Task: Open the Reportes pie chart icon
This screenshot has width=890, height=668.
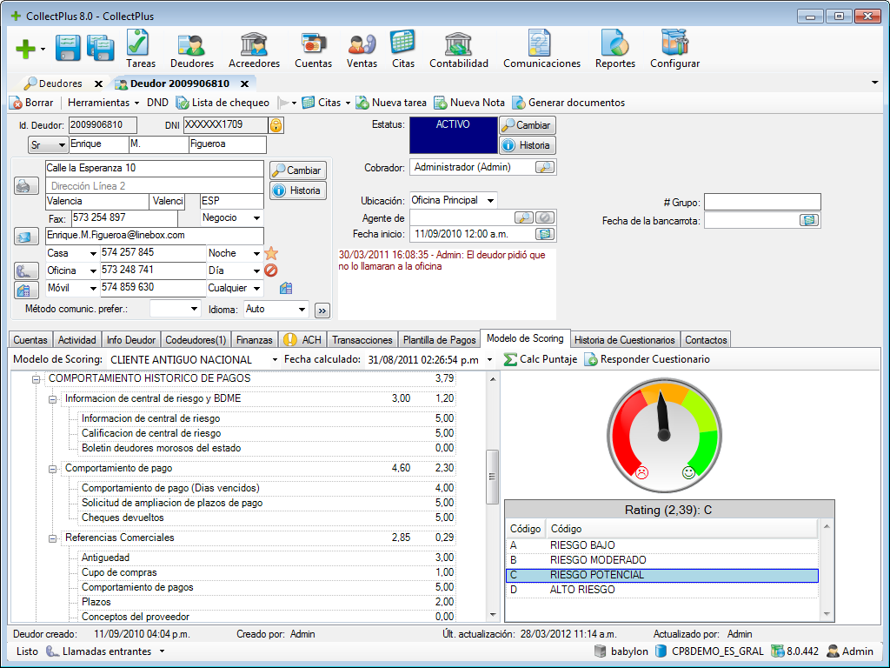Action: coord(614,49)
